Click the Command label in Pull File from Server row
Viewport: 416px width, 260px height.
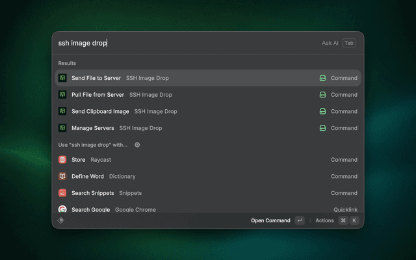[344, 95]
